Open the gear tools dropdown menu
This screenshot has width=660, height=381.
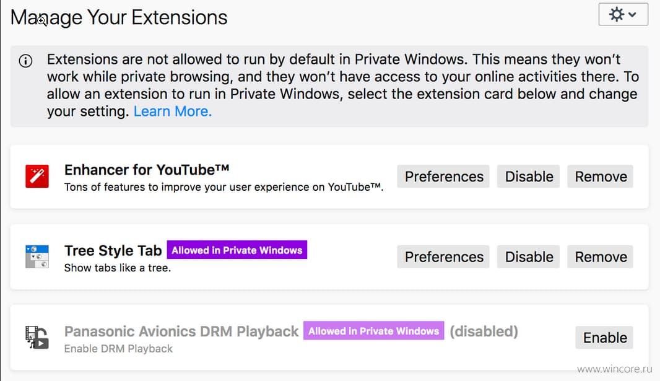pos(623,14)
